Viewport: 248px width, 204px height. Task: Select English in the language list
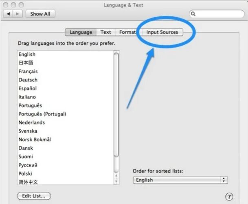(66, 54)
